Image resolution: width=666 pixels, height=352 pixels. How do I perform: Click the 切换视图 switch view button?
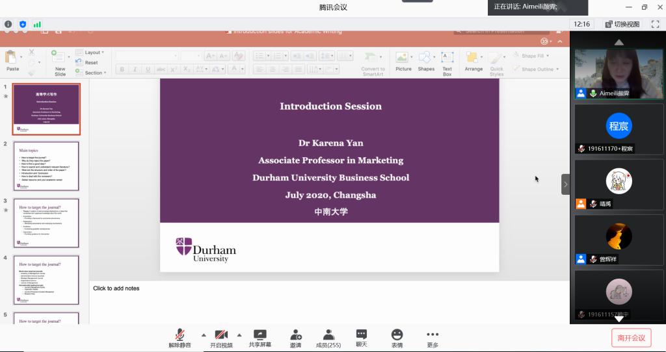pos(622,24)
